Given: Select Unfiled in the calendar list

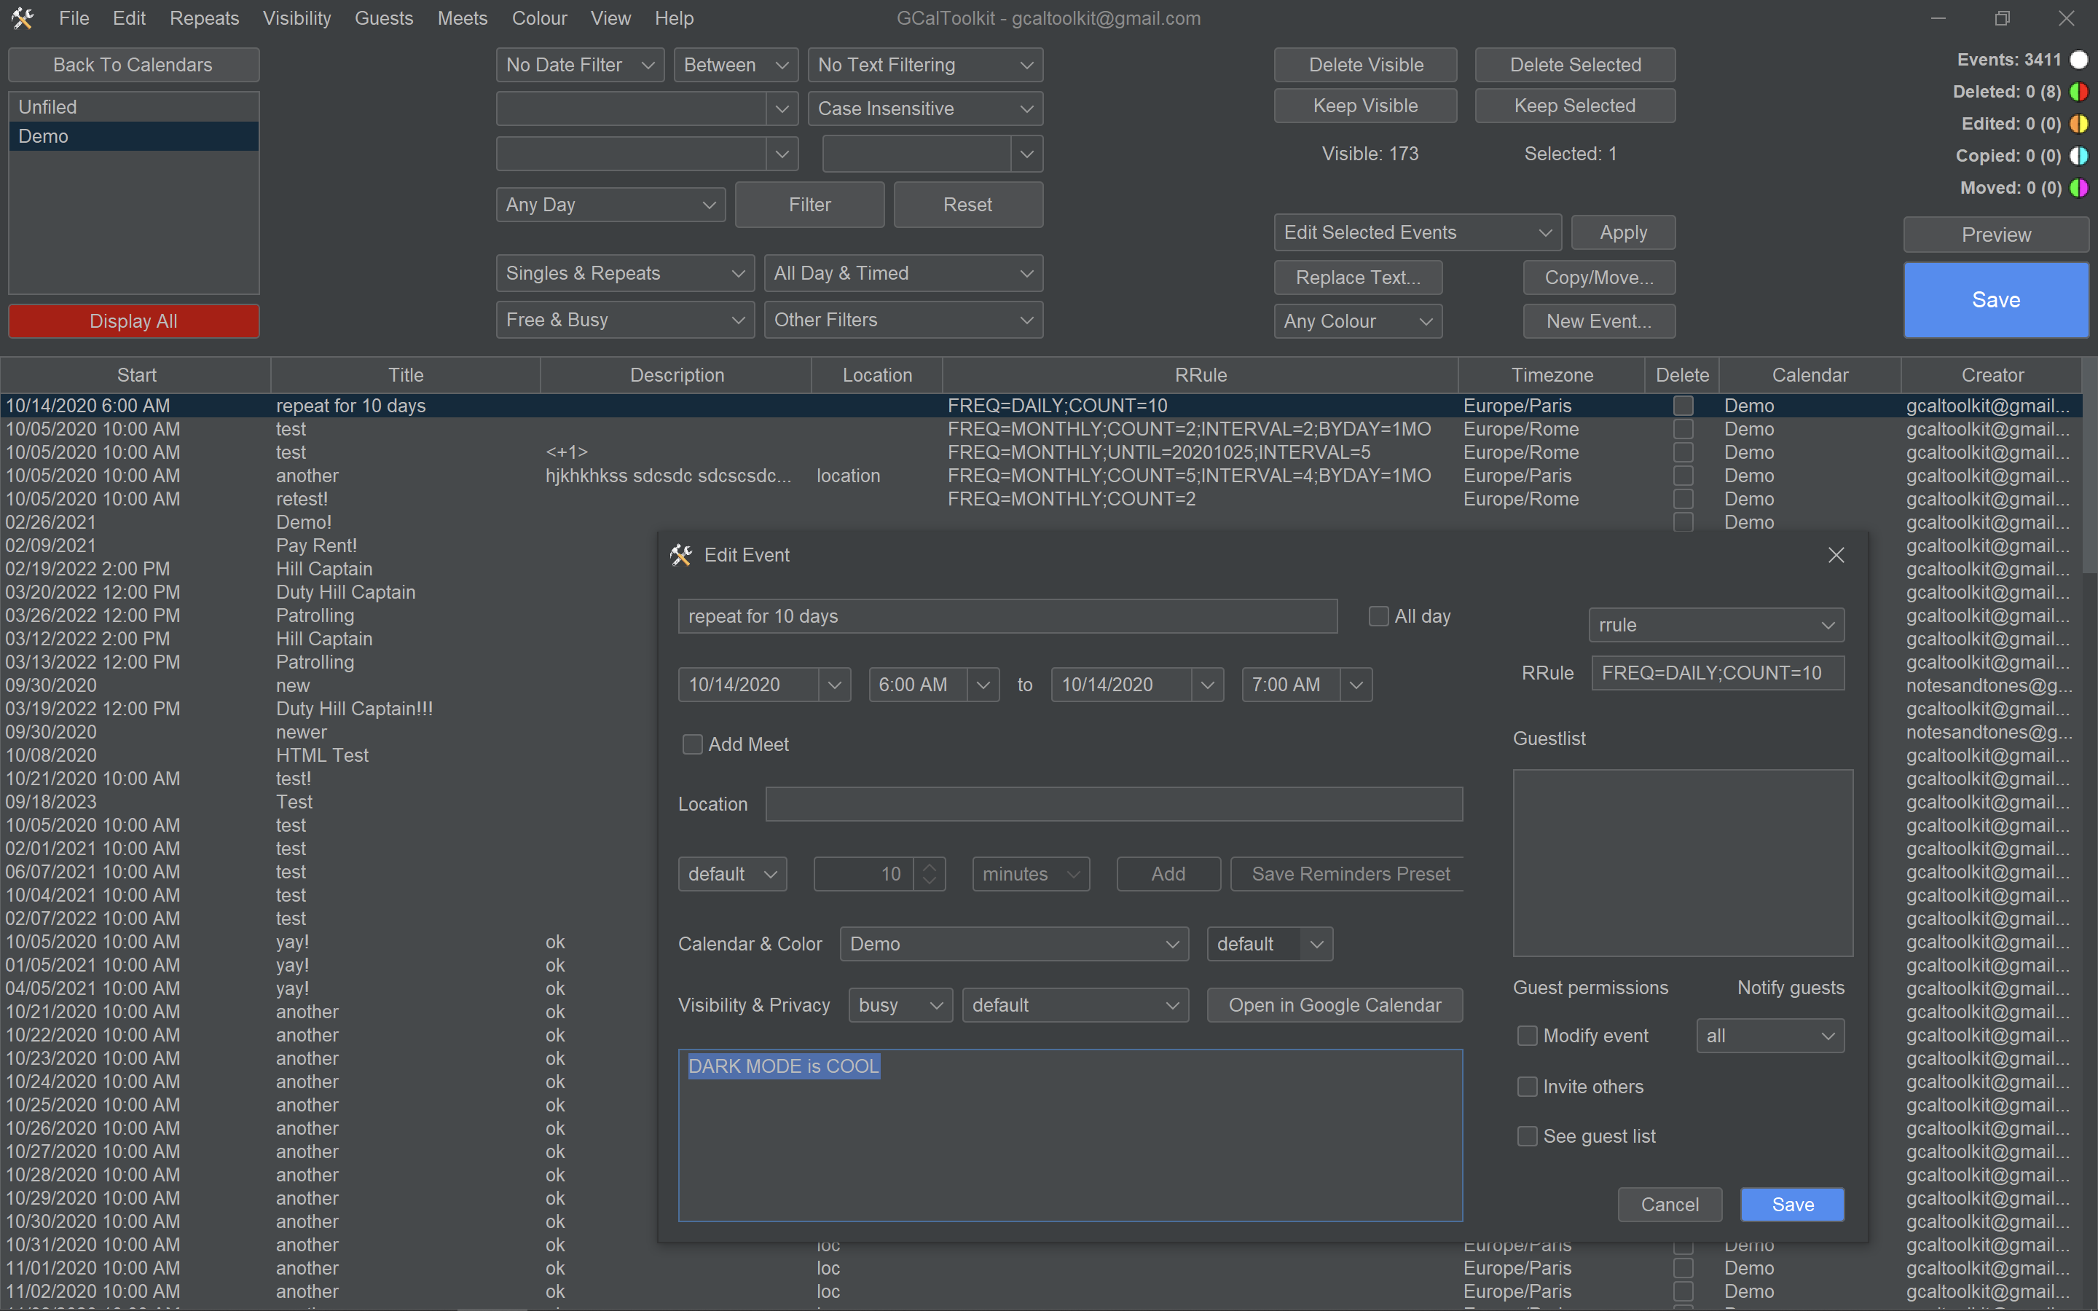Looking at the screenshot, I should (x=133, y=106).
